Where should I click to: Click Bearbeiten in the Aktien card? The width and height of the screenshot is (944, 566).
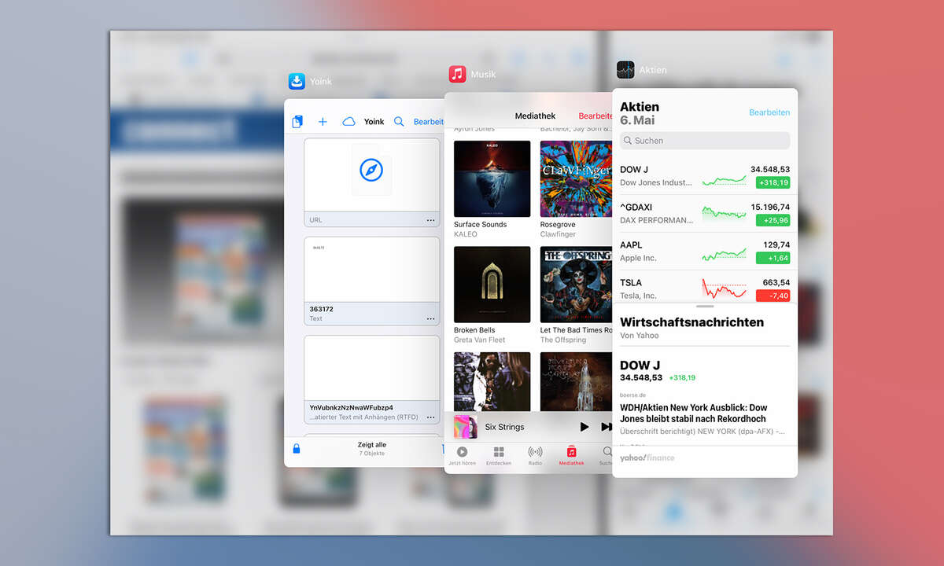click(x=769, y=112)
